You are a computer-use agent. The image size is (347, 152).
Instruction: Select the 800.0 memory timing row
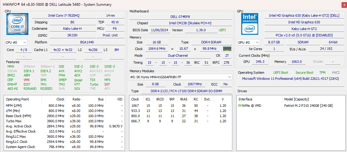tap(181, 116)
